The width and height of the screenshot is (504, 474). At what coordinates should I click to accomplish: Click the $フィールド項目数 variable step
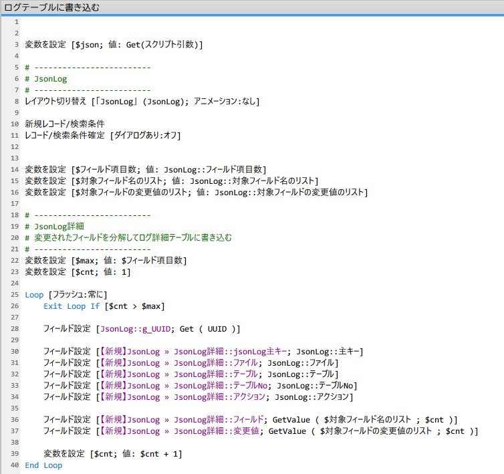point(145,169)
